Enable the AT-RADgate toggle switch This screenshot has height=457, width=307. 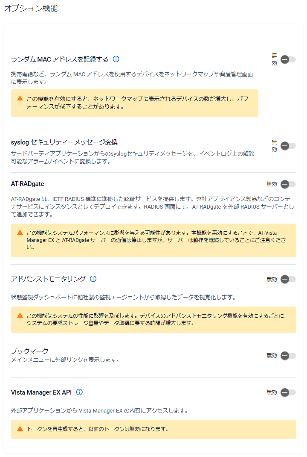288,184
